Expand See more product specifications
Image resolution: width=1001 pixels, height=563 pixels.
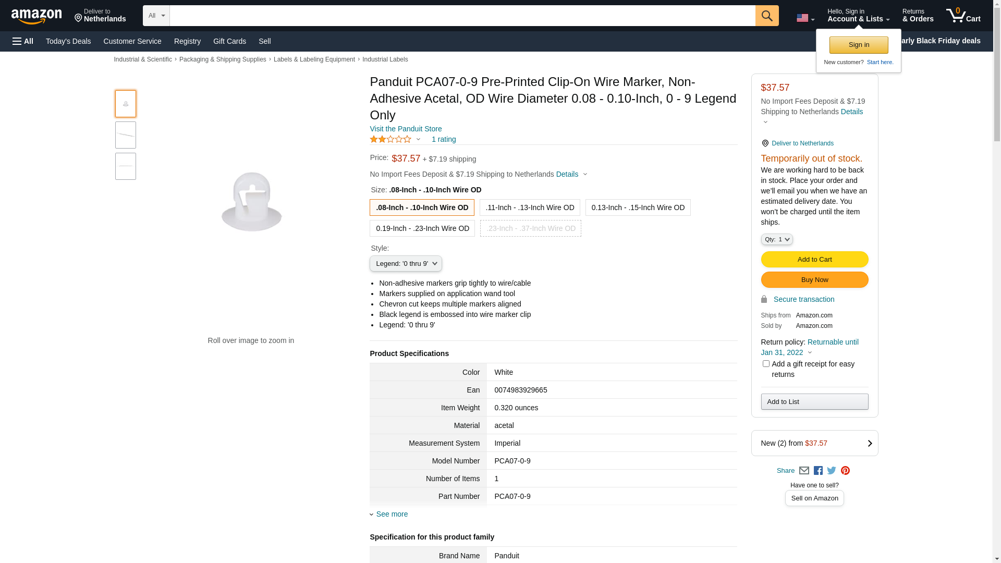[391, 514]
